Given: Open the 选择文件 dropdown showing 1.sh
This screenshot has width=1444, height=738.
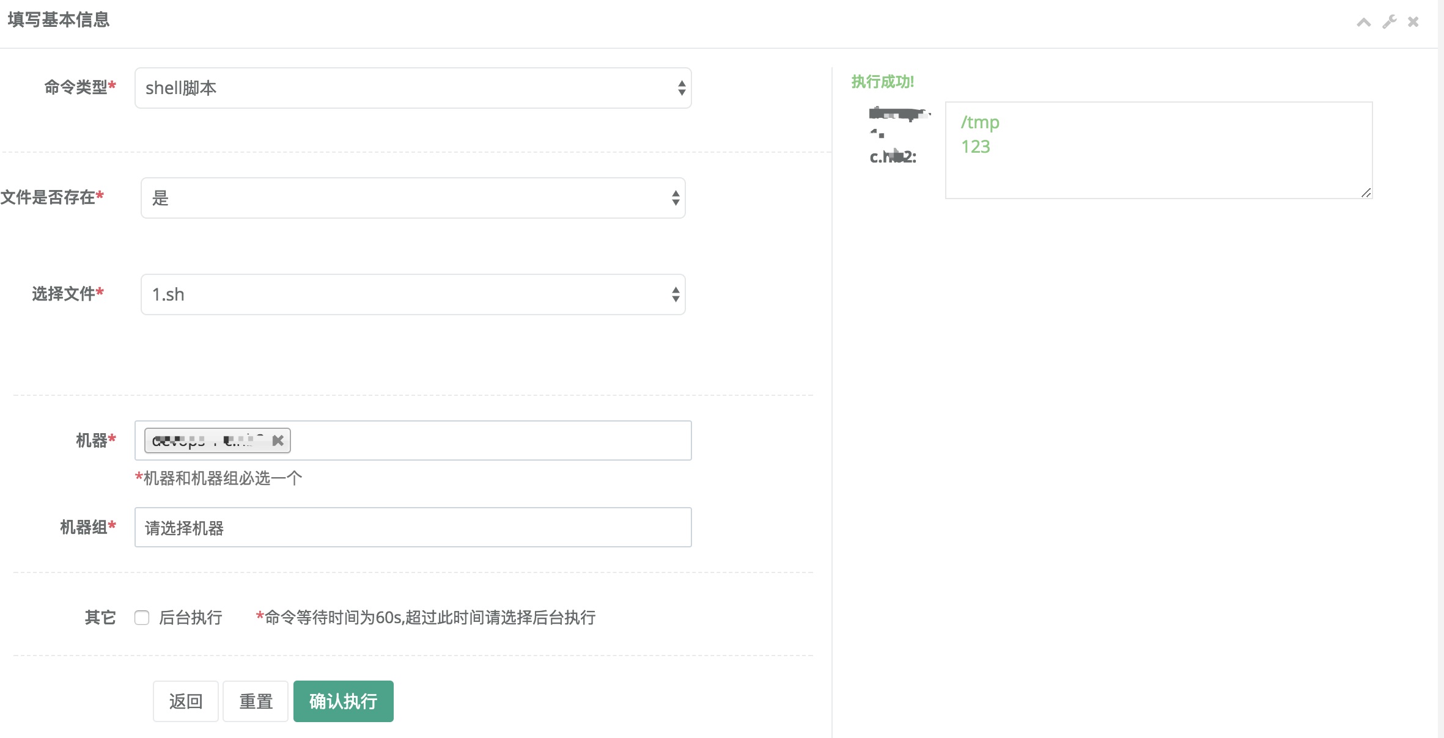Looking at the screenshot, I should click(413, 294).
